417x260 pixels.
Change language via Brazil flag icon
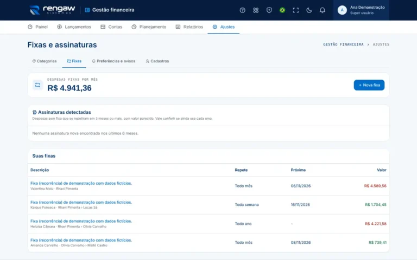click(282, 10)
